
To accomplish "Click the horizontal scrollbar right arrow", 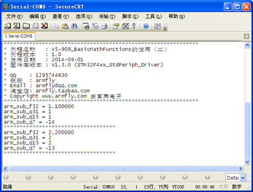I will pos(240,169).
